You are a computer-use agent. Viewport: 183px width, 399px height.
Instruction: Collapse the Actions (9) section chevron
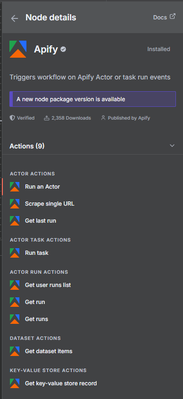[x=172, y=146]
